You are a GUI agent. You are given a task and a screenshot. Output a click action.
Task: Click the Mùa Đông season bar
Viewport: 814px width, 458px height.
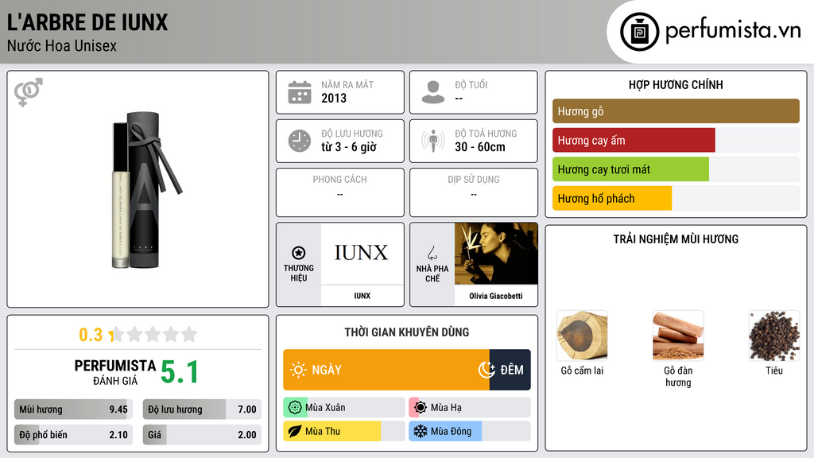[470, 431]
